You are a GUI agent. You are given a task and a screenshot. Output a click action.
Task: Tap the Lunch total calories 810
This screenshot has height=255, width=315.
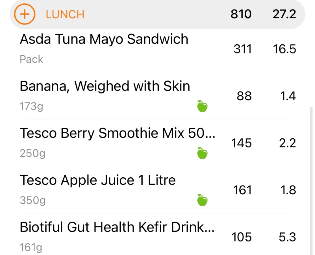point(241,14)
